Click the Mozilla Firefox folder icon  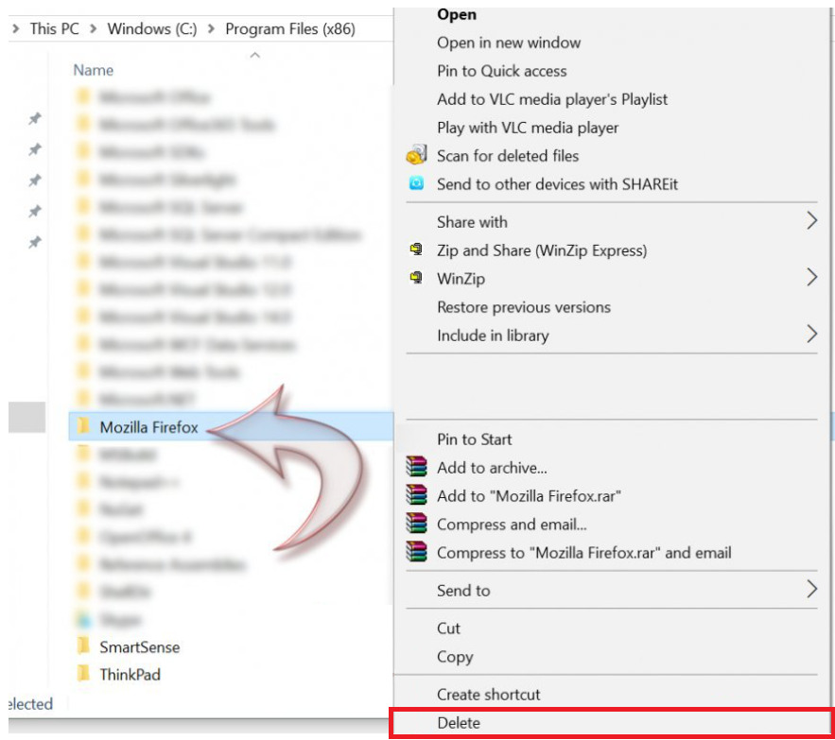pyautogui.click(x=83, y=426)
